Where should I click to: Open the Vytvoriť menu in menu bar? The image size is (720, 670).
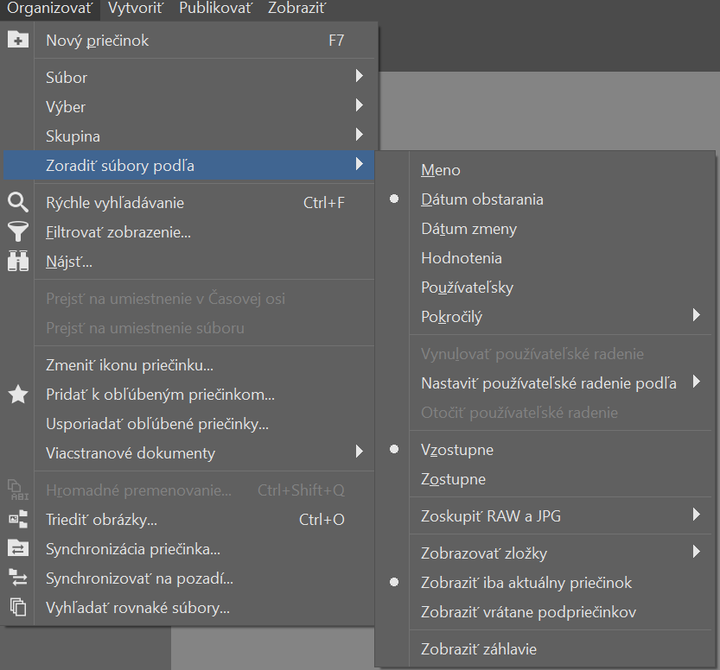[x=136, y=9]
